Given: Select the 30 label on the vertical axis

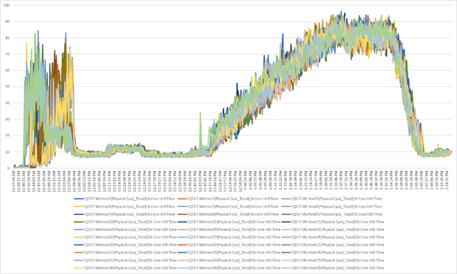Looking at the screenshot, I should pyautogui.click(x=8, y=119).
